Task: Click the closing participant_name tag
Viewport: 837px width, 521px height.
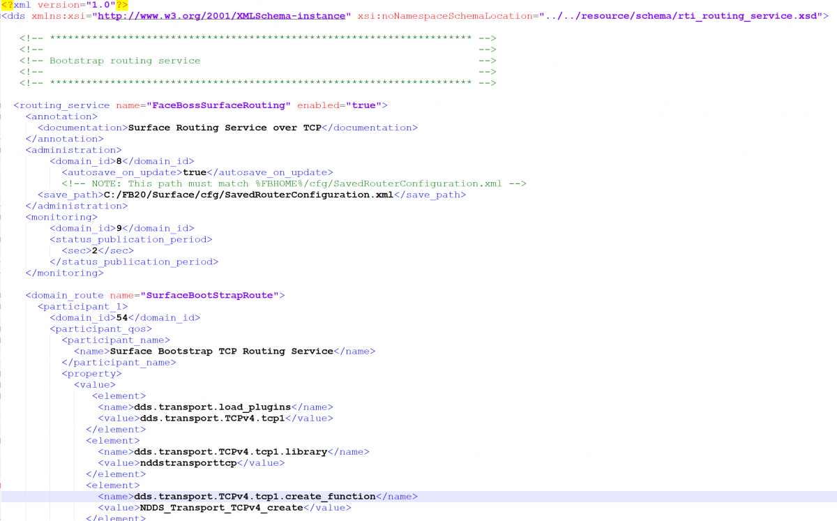Action: (119, 362)
